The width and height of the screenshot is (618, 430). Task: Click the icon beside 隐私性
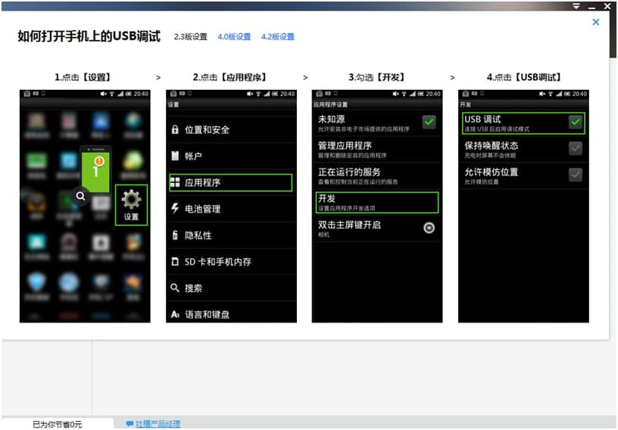(175, 235)
